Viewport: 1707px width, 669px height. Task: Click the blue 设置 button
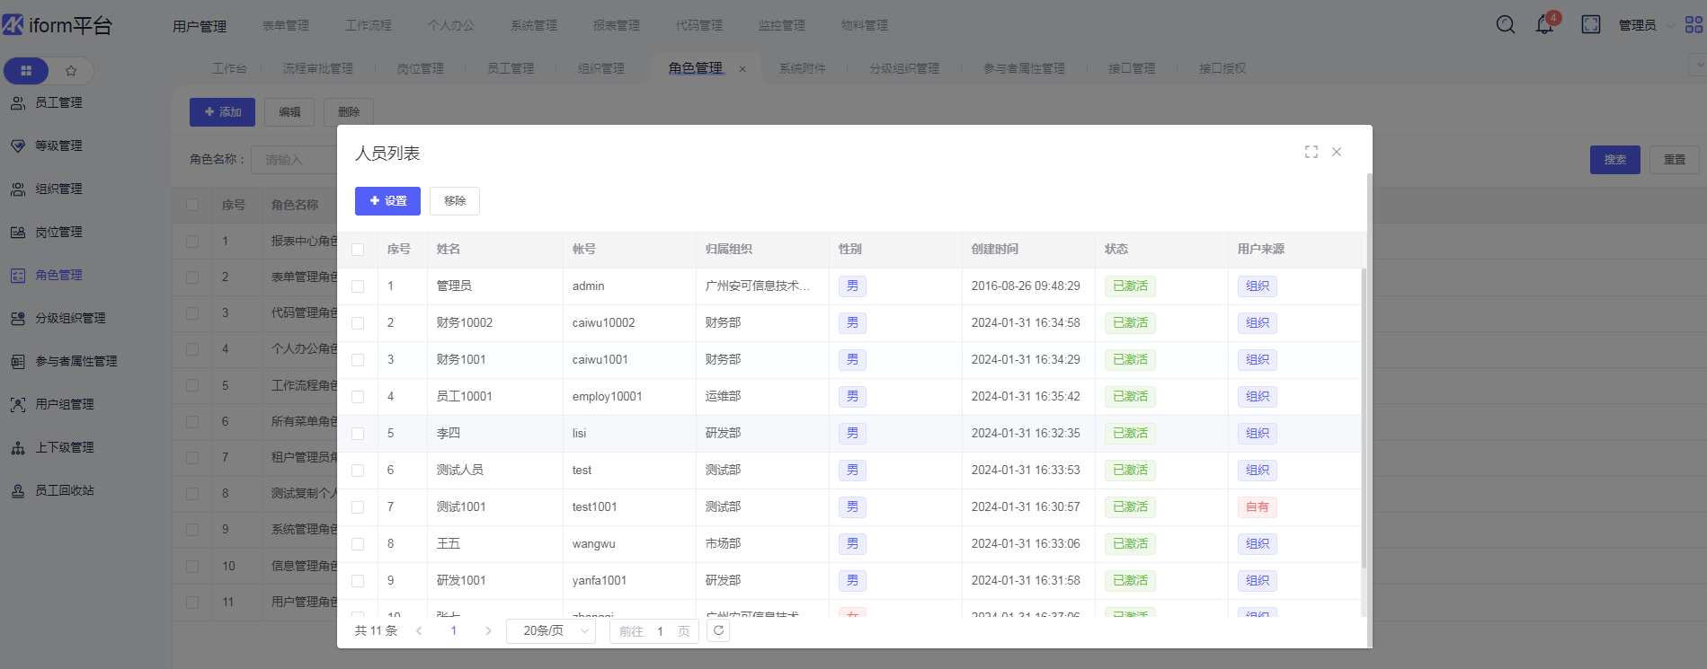tap(387, 201)
